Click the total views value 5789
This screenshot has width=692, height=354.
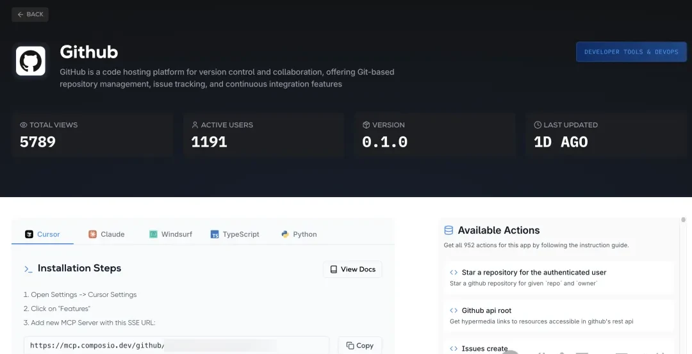pos(38,142)
